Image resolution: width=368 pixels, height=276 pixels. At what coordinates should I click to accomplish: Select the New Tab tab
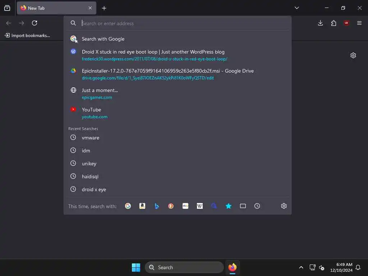click(56, 8)
